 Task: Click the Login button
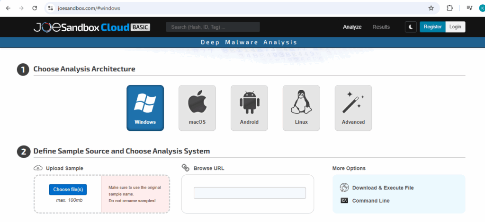[x=455, y=27]
